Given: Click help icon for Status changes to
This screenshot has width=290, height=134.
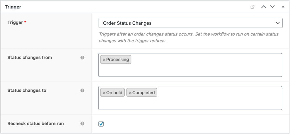Looking at the screenshot, I should click(x=82, y=91).
